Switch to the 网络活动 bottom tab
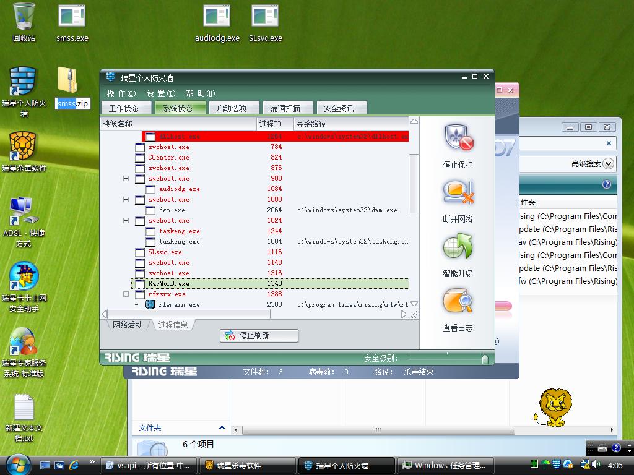 [x=128, y=325]
